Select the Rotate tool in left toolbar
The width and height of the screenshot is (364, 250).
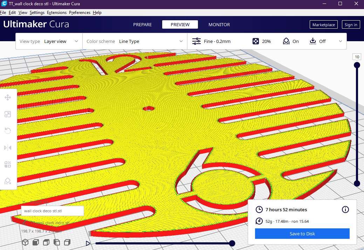tap(8, 131)
